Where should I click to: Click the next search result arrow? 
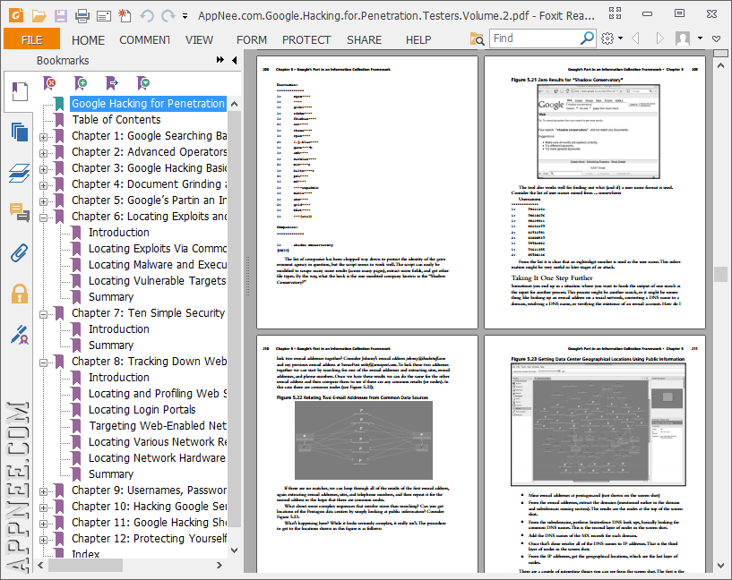pyautogui.click(x=659, y=38)
